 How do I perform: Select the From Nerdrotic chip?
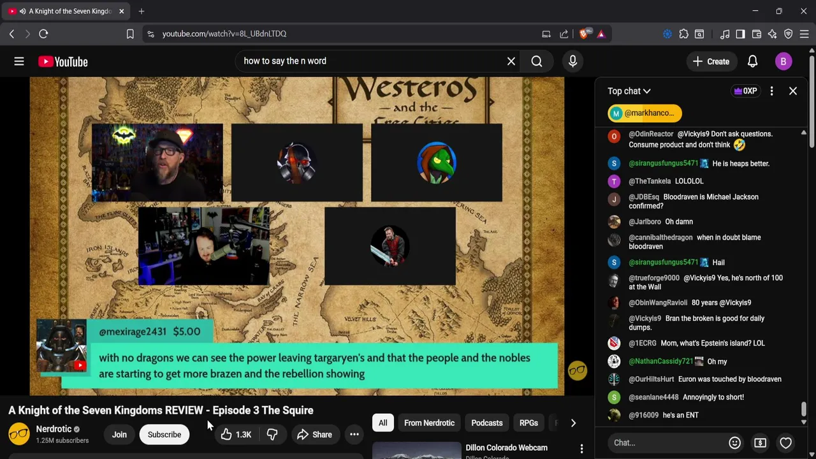429,423
